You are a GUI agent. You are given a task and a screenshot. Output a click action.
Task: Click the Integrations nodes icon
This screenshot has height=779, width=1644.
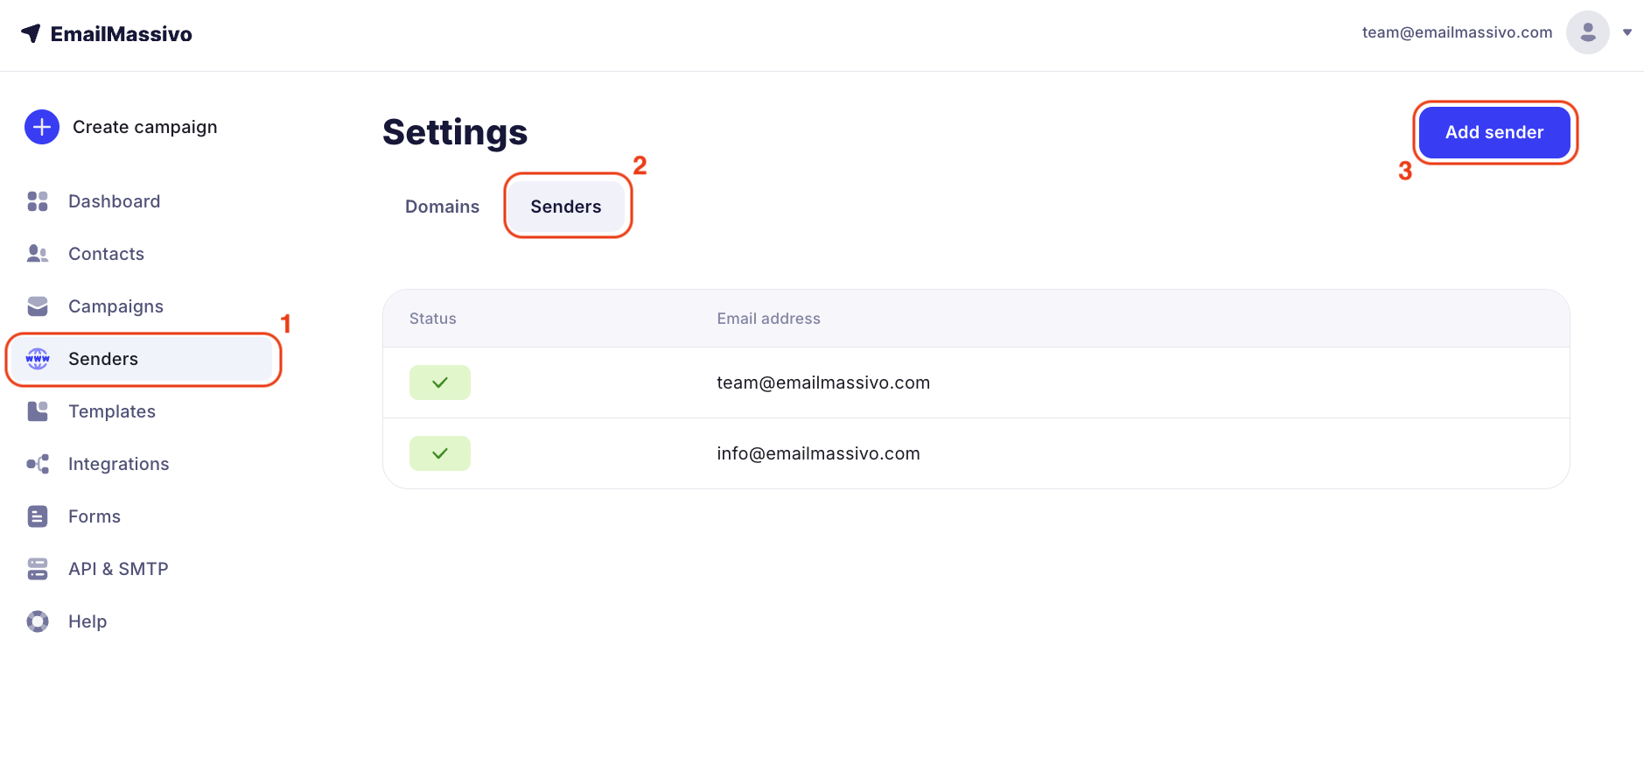(38, 464)
